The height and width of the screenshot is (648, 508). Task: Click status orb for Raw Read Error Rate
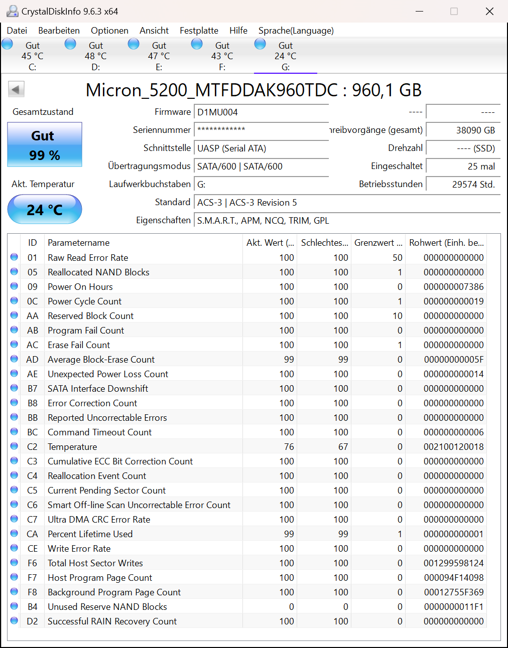click(14, 257)
